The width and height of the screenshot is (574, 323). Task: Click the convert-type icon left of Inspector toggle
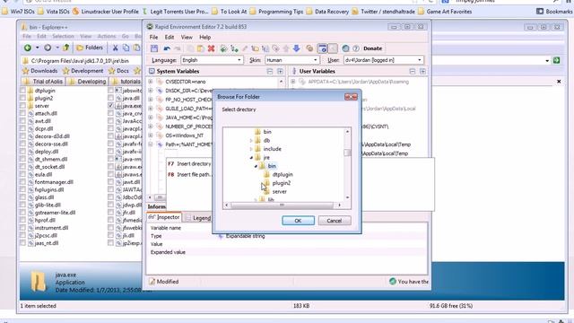[x=309, y=48]
